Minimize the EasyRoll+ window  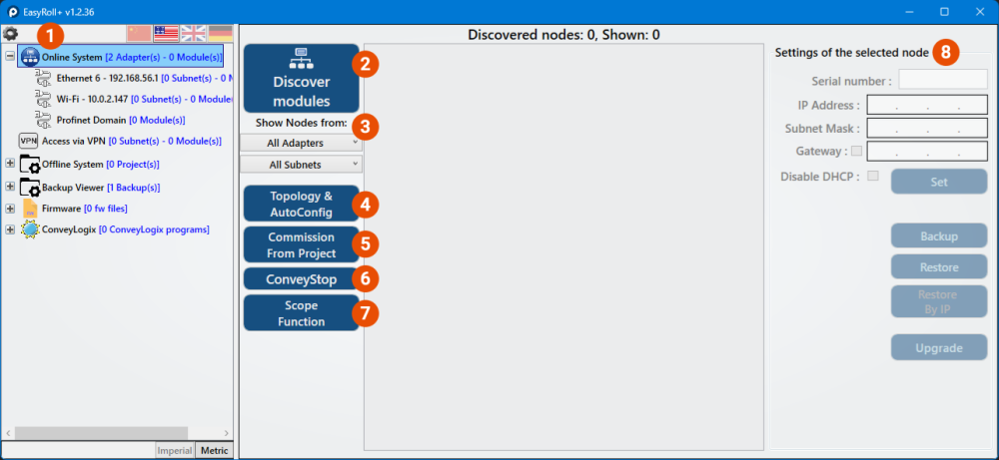(x=910, y=11)
